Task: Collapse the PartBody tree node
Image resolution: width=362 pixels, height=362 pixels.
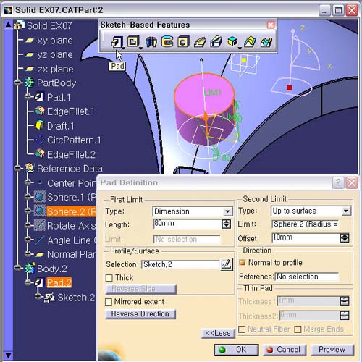Action: [17, 83]
